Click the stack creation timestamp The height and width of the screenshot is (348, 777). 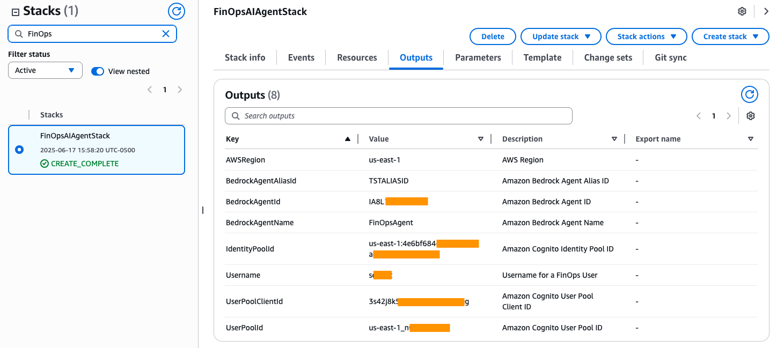(x=87, y=150)
